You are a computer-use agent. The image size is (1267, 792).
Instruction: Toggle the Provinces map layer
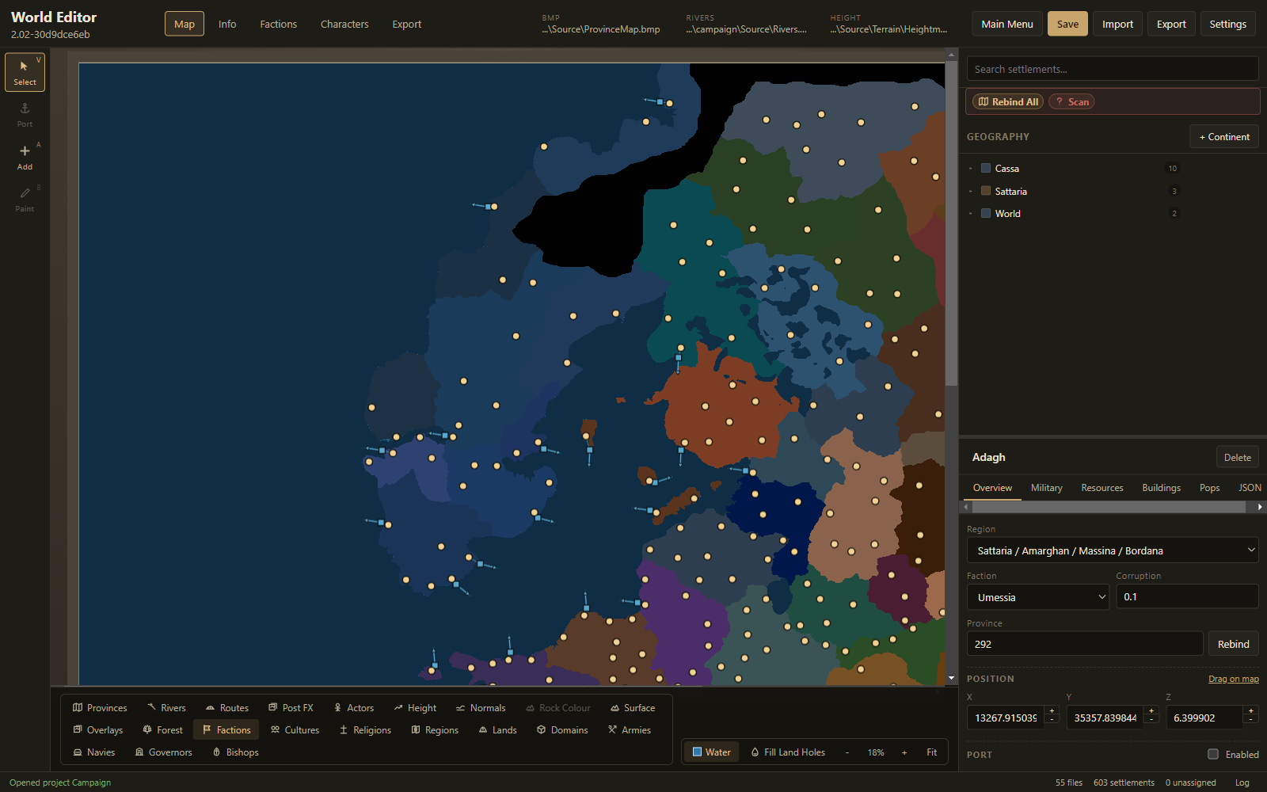point(100,707)
